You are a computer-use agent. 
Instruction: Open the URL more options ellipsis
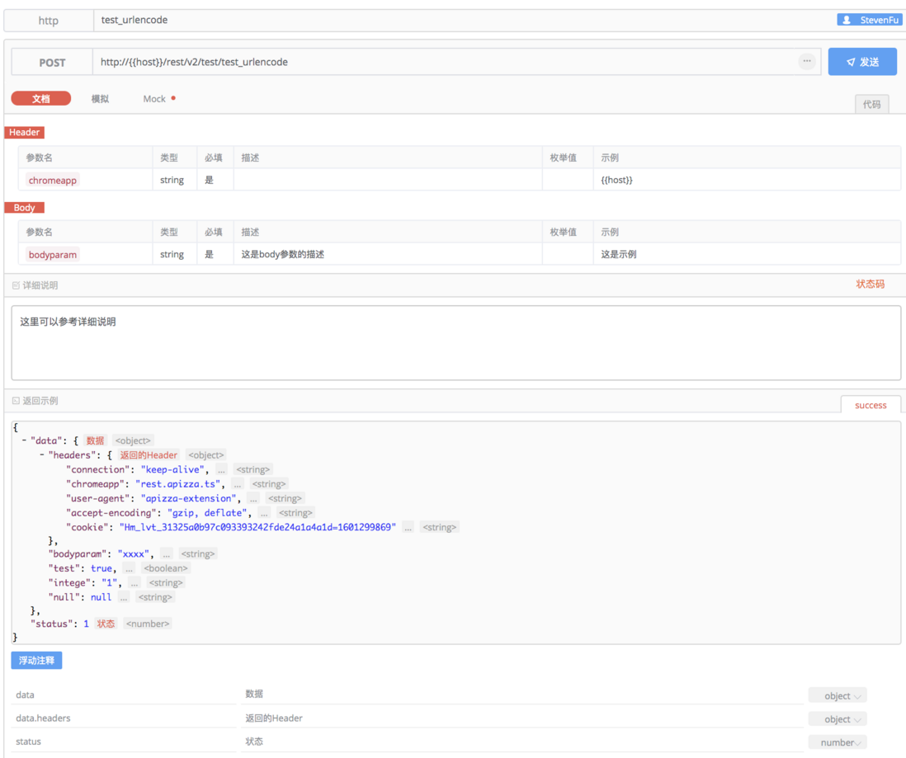pos(807,61)
